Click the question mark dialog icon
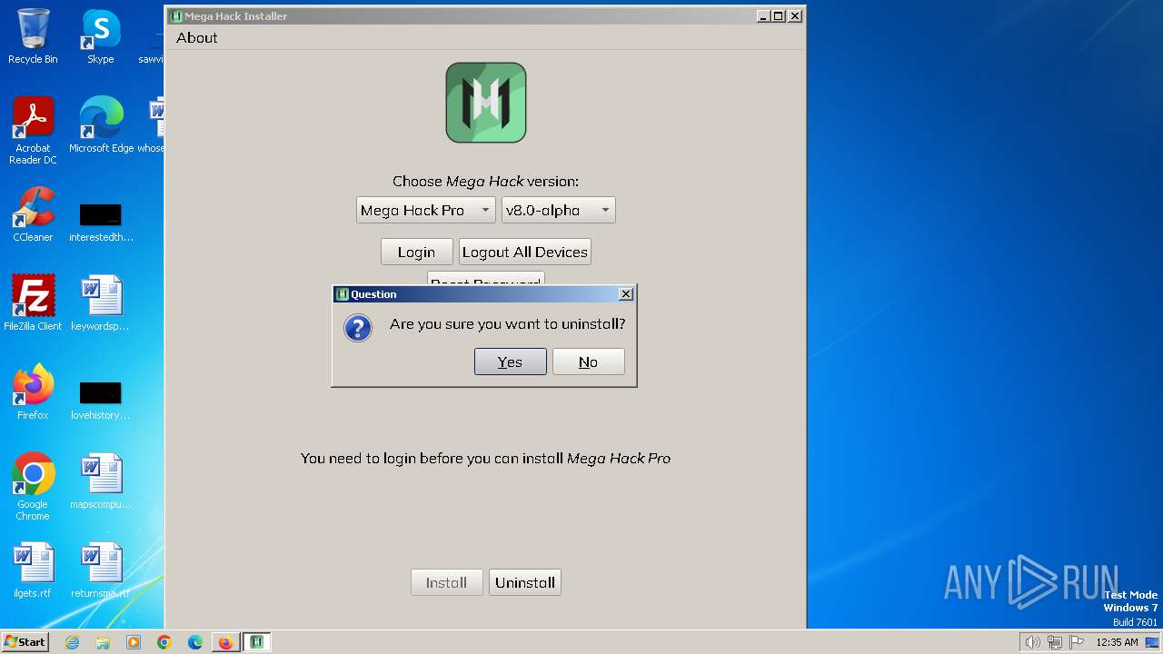This screenshot has height=654, width=1163. pyautogui.click(x=358, y=328)
